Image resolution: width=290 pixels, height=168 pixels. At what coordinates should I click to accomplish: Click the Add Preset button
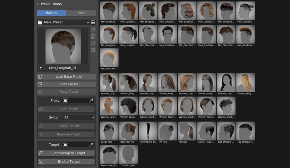(x=66, y=109)
